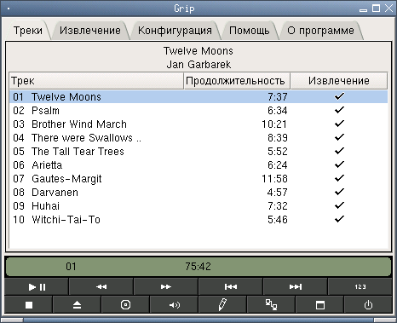Close the Grip window
Image resolution: width=397 pixels, height=323 pixels.
tap(388, 9)
